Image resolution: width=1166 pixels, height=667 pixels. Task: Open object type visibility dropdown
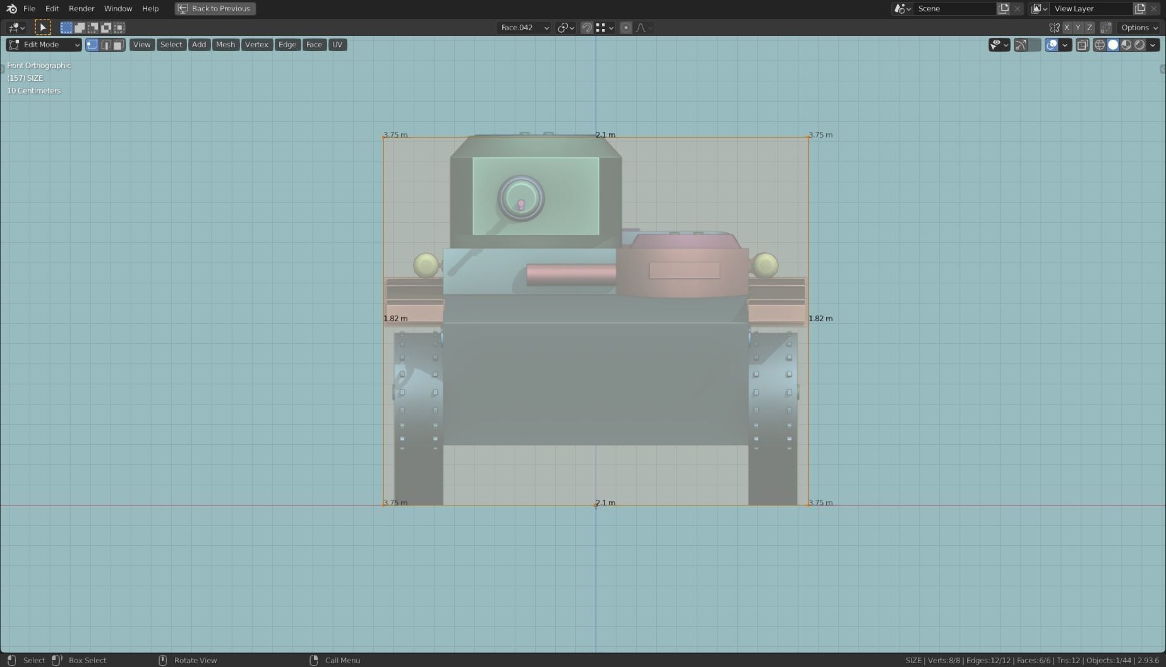[x=999, y=44]
